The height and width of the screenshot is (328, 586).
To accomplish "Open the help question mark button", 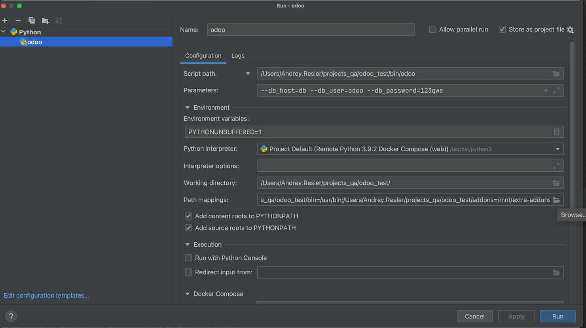I will pos(11,316).
